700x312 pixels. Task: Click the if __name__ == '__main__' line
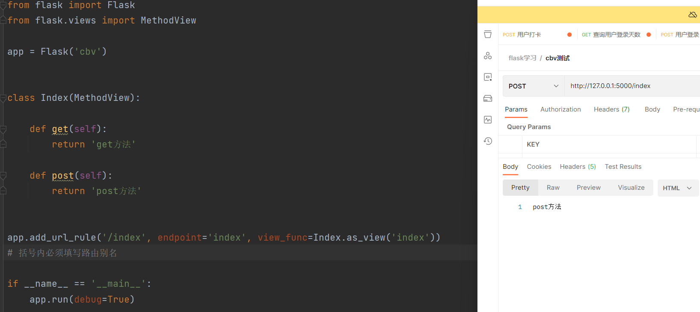[79, 284]
